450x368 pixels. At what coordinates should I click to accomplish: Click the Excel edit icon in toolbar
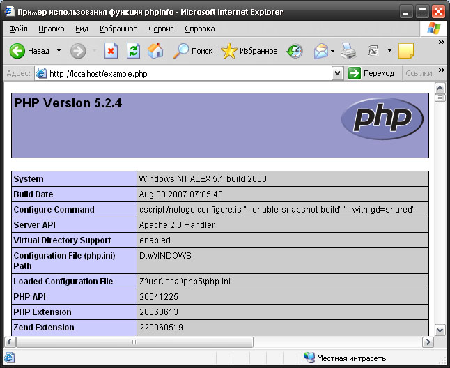[373, 51]
